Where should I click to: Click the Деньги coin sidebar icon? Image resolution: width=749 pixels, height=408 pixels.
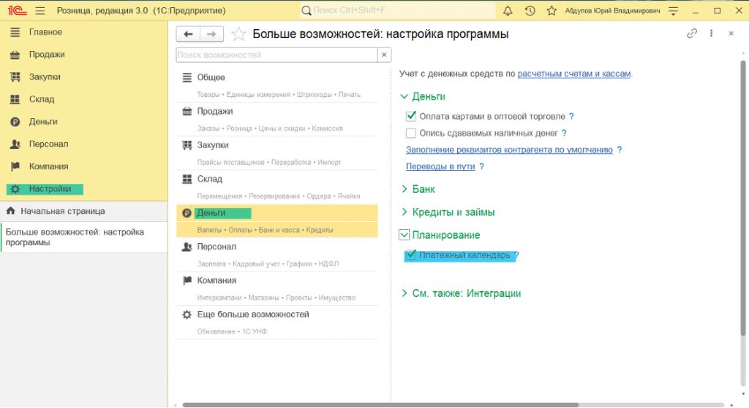[x=15, y=122]
